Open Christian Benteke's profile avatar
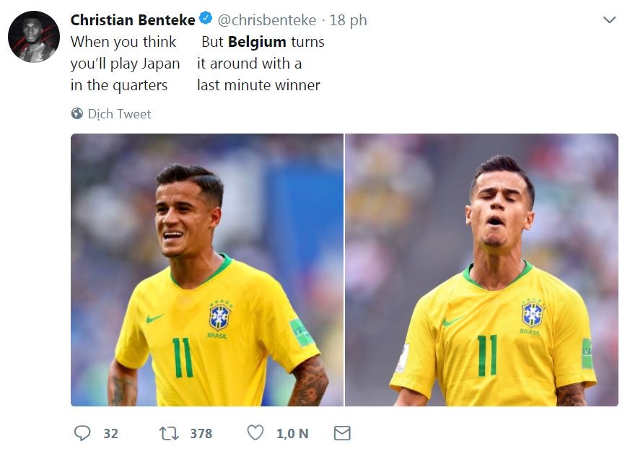The width and height of the screenshot is (630, 449). point(34,37)
